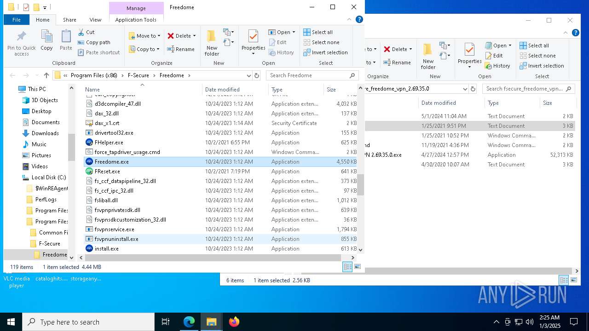Open the Open dropdown arrow in the front window
The width and height of the screenshot is (589, 331).
coord(294,32)
